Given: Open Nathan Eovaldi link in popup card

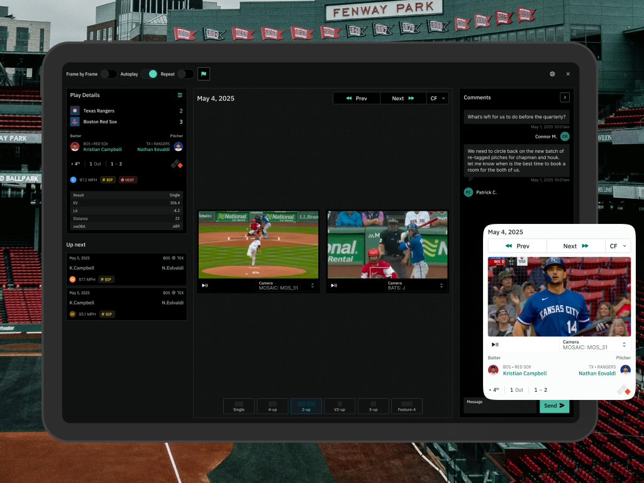Looking at the screenshot, I should coord(597,374).
